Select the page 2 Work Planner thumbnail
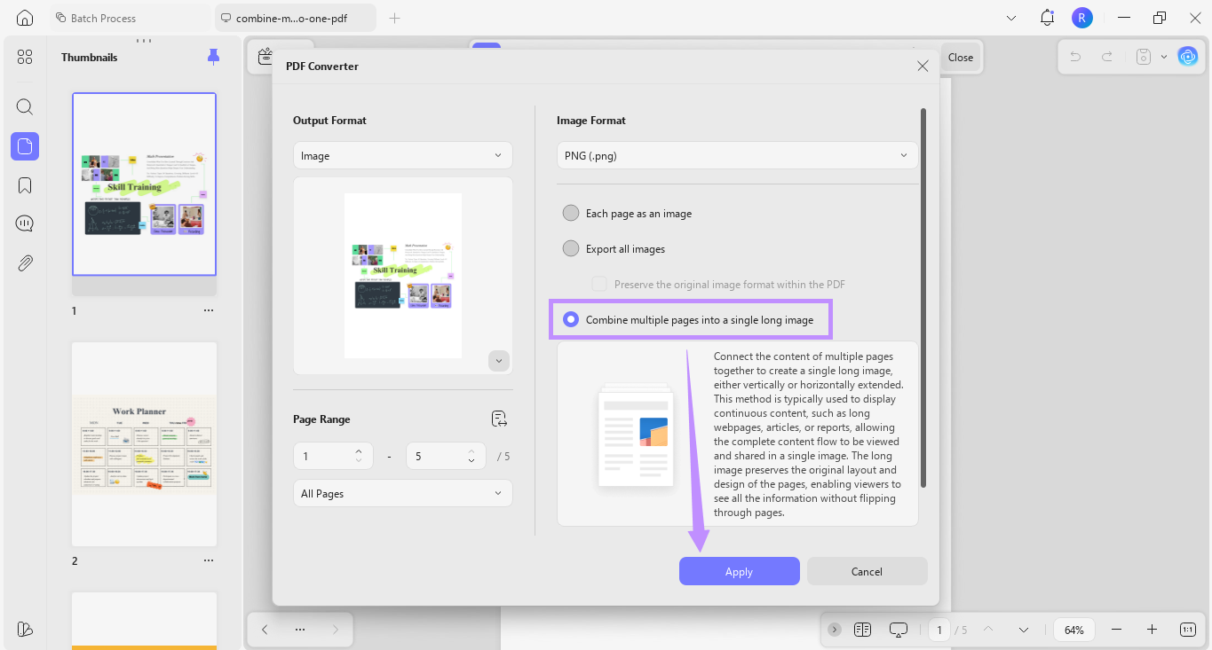This screenshot has height=650, width=1212. coord(144,443)
